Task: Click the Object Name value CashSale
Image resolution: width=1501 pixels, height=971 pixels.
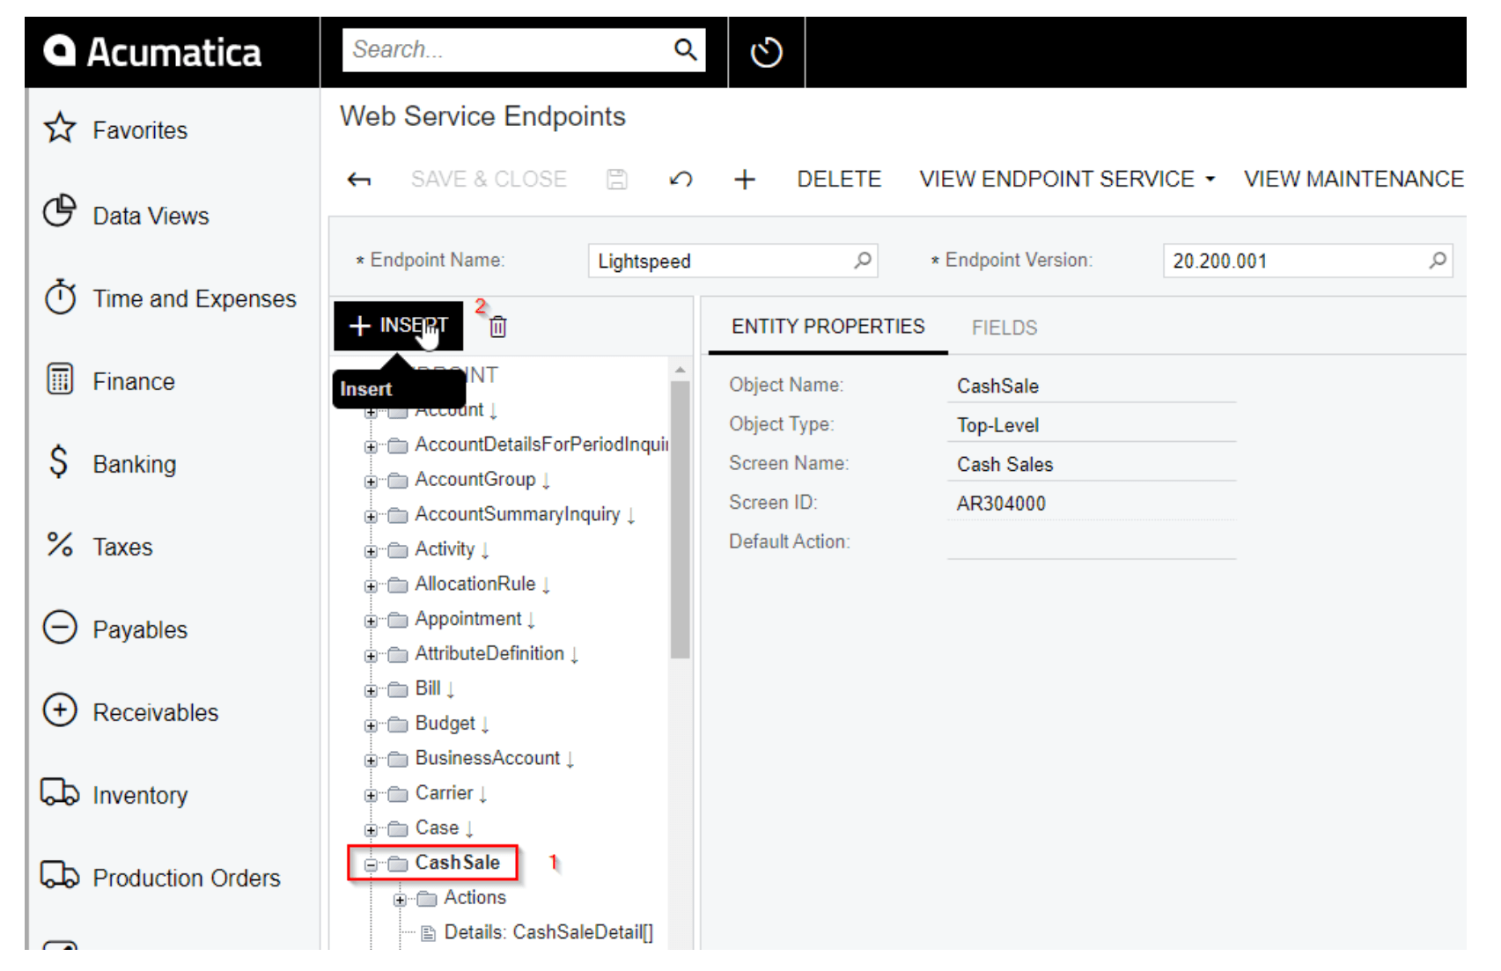Action: 997,386
